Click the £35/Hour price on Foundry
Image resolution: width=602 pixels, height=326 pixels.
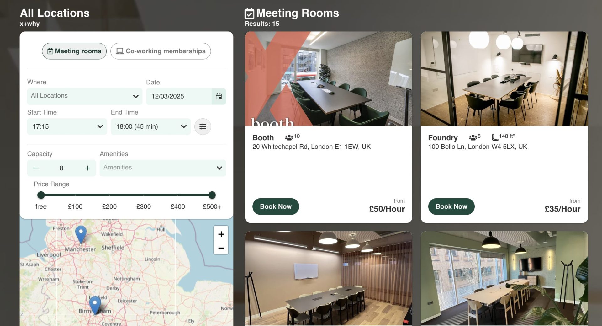pyautogui.click(x=562, y=209)
